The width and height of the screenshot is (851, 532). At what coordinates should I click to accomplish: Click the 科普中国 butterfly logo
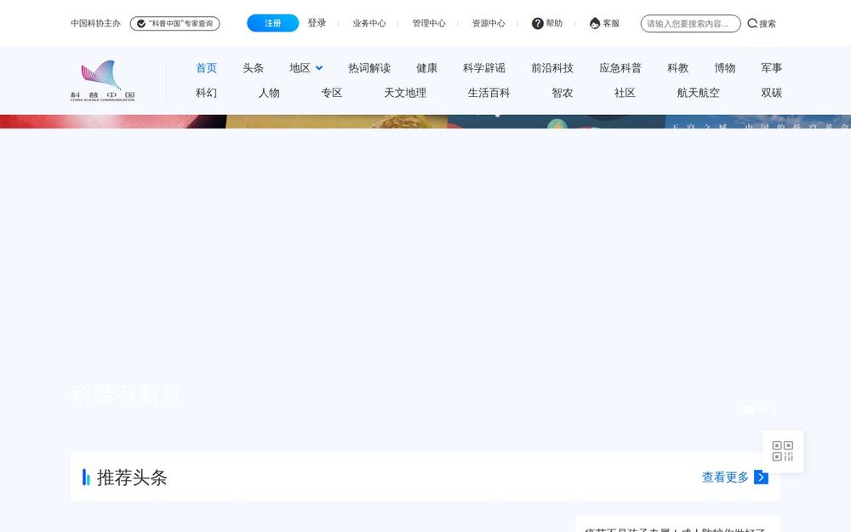click(100, 78)
